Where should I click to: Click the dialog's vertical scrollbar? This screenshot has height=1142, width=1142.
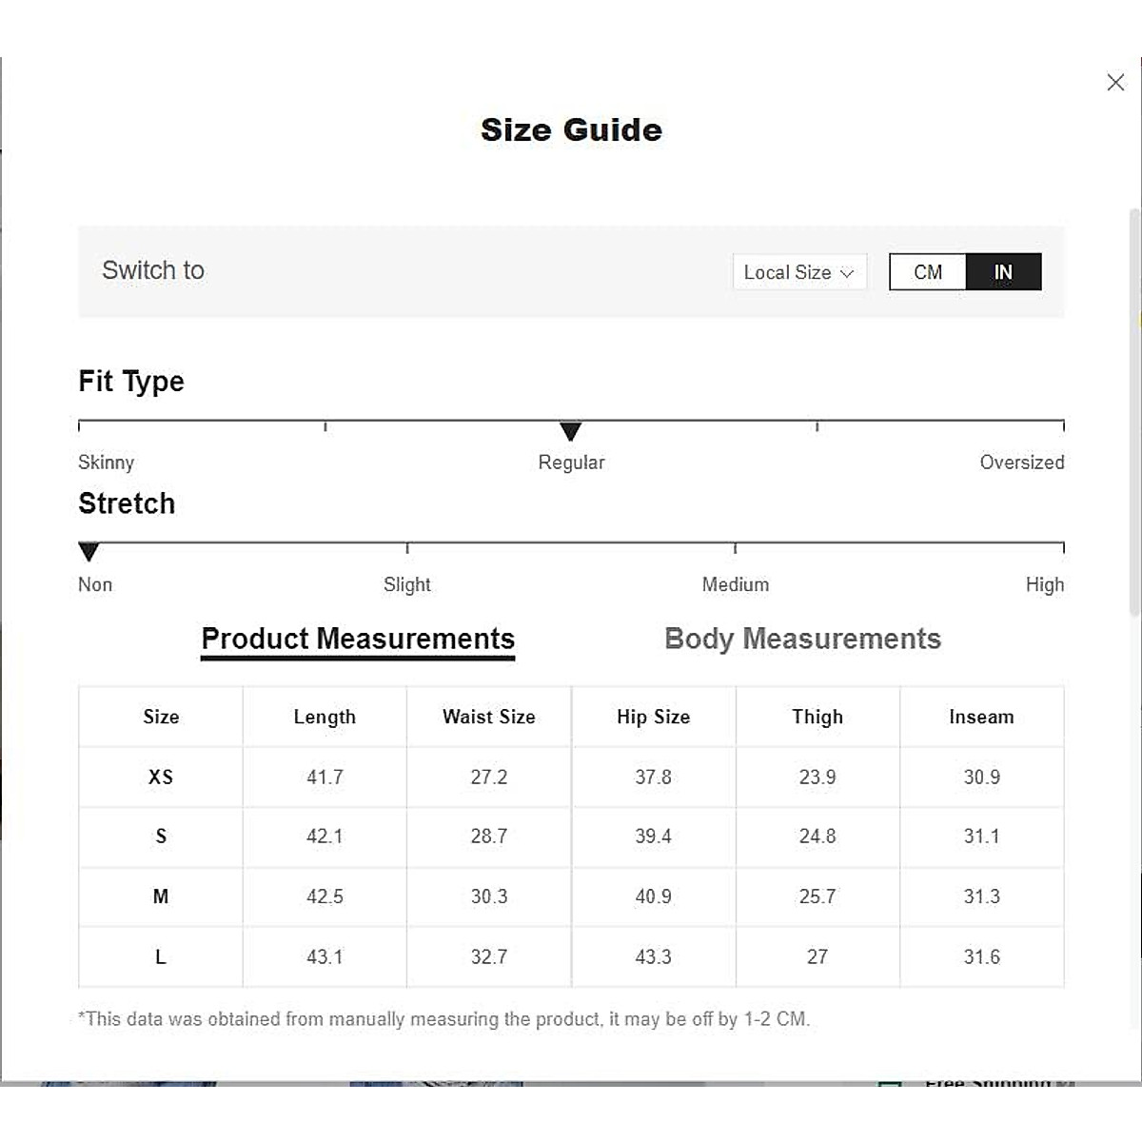point(1133,409)
